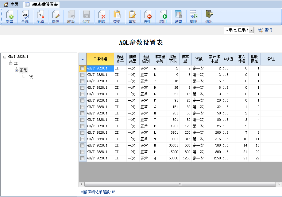Collapse the GB/T 2828.1 tree node
The image size is (282, 197).
5,57
